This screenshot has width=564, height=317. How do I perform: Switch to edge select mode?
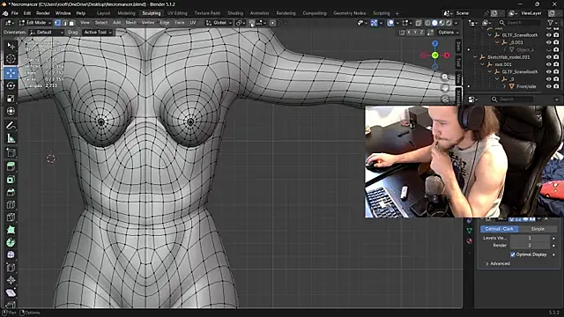click(64, 23)
